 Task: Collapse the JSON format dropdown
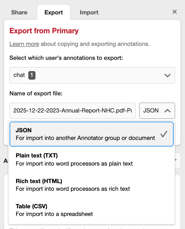point(157,111)
